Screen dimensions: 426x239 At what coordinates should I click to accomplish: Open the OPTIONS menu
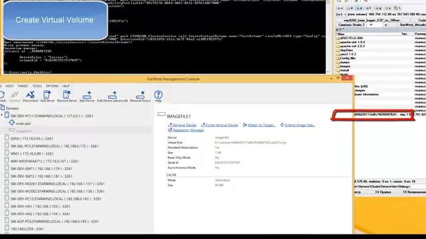point(52,86)
